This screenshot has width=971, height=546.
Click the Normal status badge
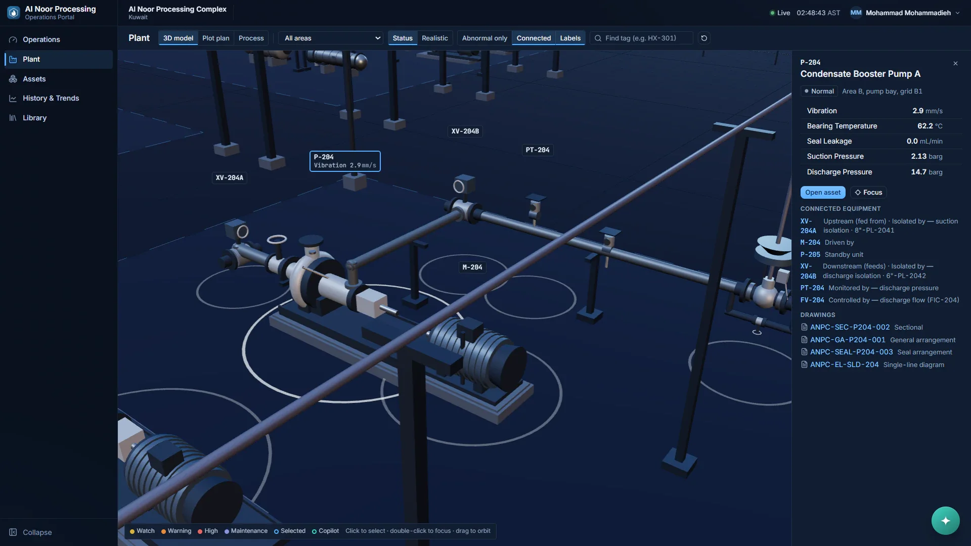click(819, 92)
